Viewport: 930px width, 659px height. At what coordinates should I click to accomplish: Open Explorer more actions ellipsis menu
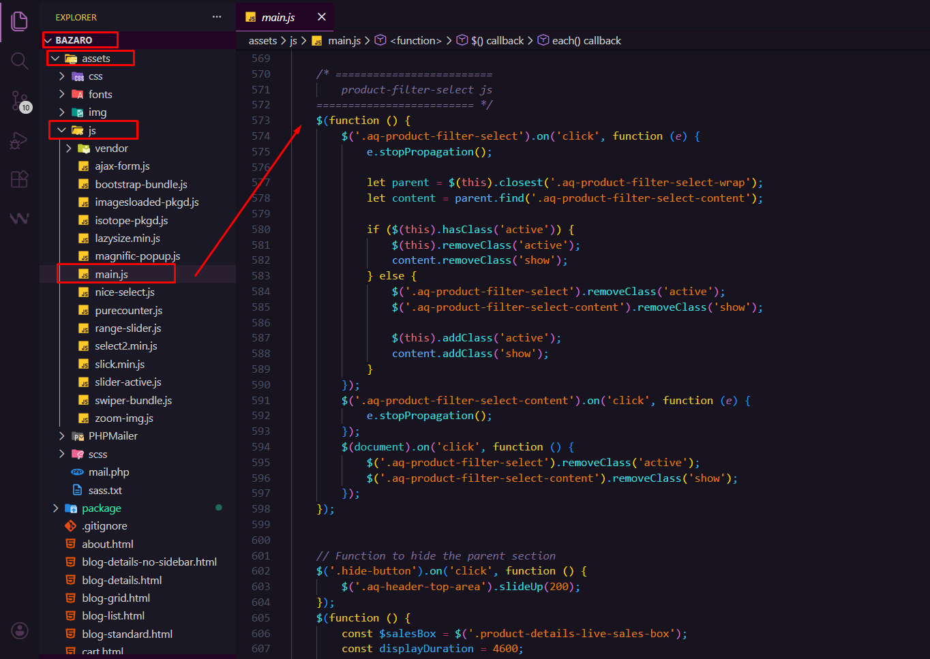pos(217,17)
